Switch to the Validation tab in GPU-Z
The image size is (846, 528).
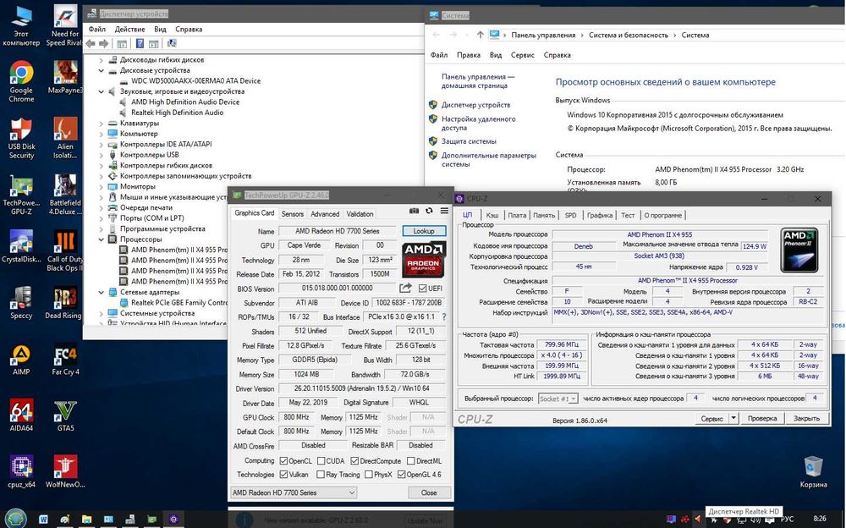point(360,214)
